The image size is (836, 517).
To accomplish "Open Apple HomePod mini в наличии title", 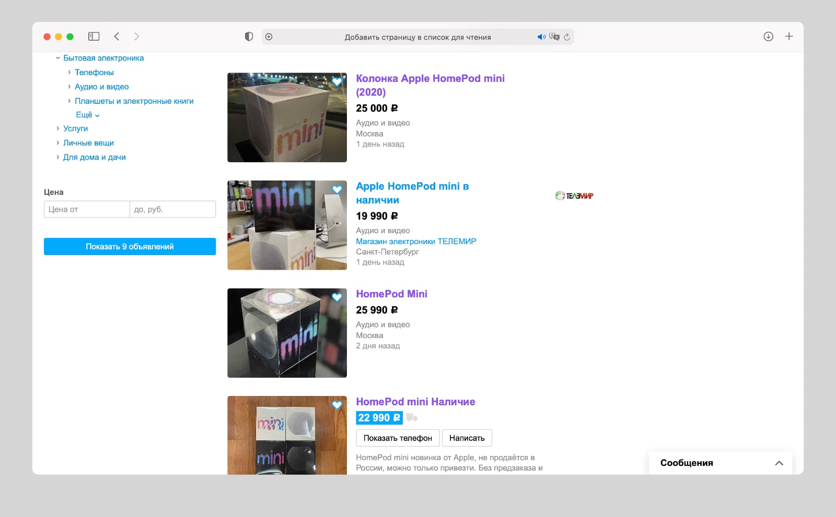I will pos(412,193).
